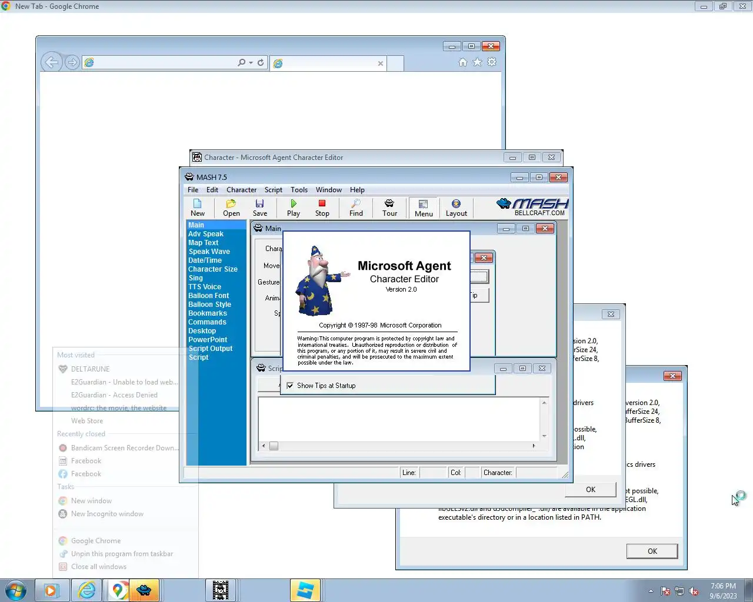This screenshot has height=602, width=753.
Task: Click Internet Explorer taskbar icon
Action: click(x=86, y=590)
